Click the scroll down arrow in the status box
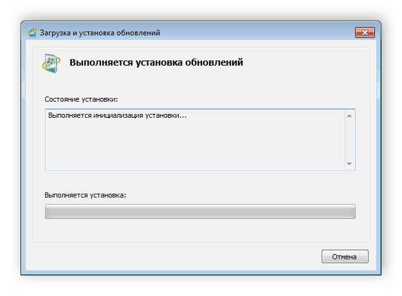 pyautogui.click(x=349, y=163)
